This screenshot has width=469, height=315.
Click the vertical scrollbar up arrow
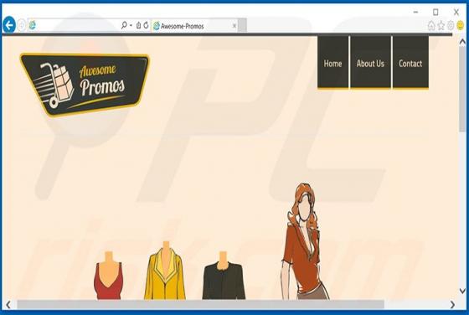(462, 42)
